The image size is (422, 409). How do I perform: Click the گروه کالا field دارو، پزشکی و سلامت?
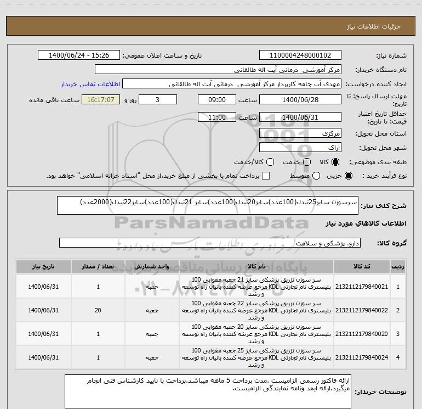pos(210,243)
